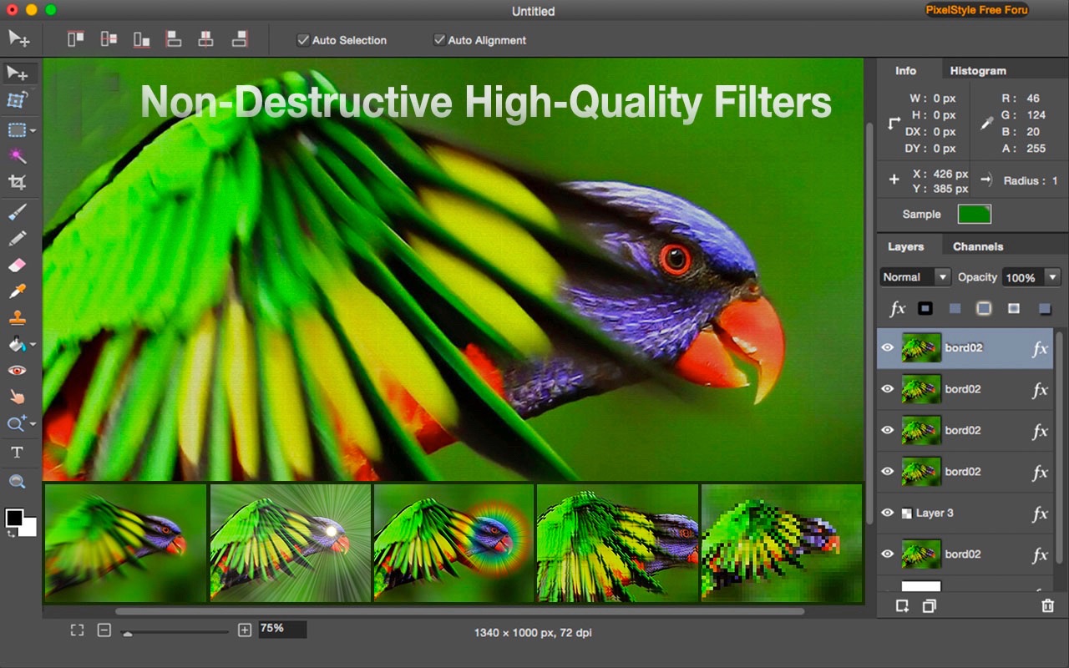Open the rectangular marquee tool options arrow

pos(33,131)
